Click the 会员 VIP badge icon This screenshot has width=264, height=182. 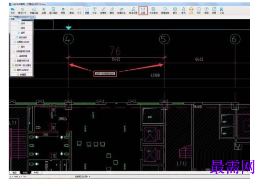191,11
